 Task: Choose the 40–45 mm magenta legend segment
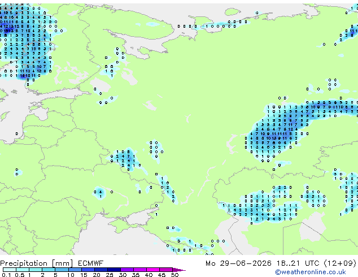click(153, 270)
